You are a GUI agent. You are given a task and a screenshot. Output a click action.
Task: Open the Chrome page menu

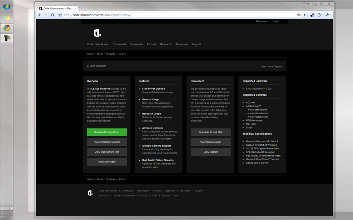tap(320, 15)
